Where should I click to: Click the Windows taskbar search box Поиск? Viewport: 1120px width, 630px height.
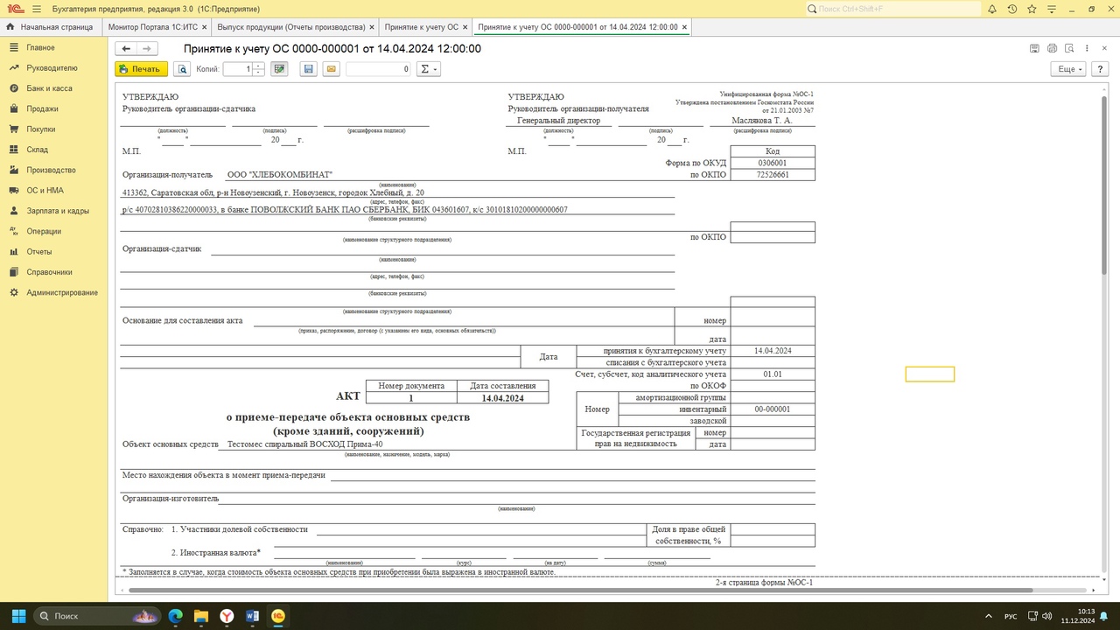tap(95, 616)
